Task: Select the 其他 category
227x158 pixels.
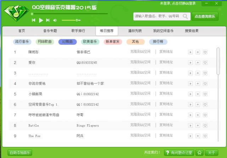Action: [135, 42]
